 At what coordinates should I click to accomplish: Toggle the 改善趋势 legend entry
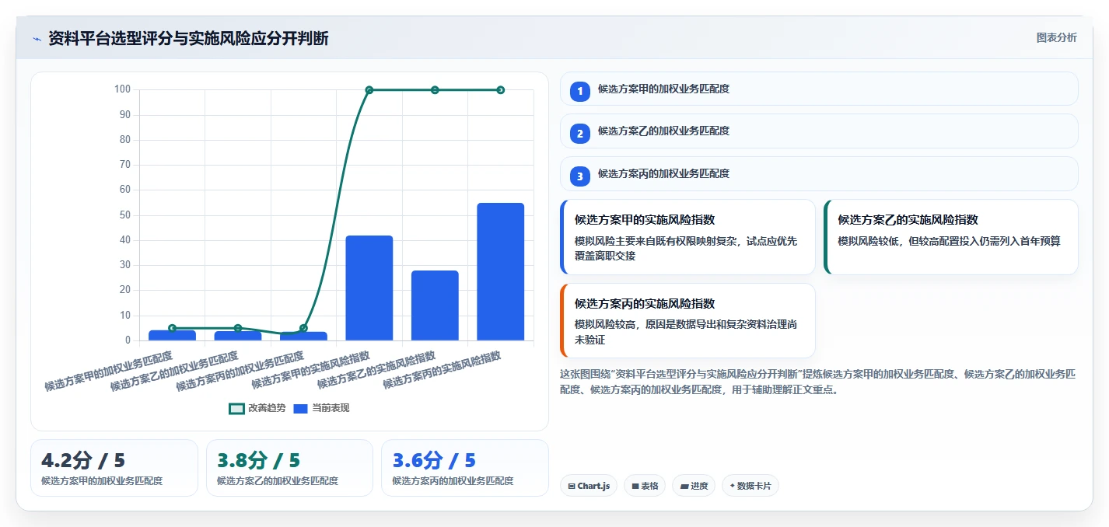pyautogui.click(x=257, y=408)
